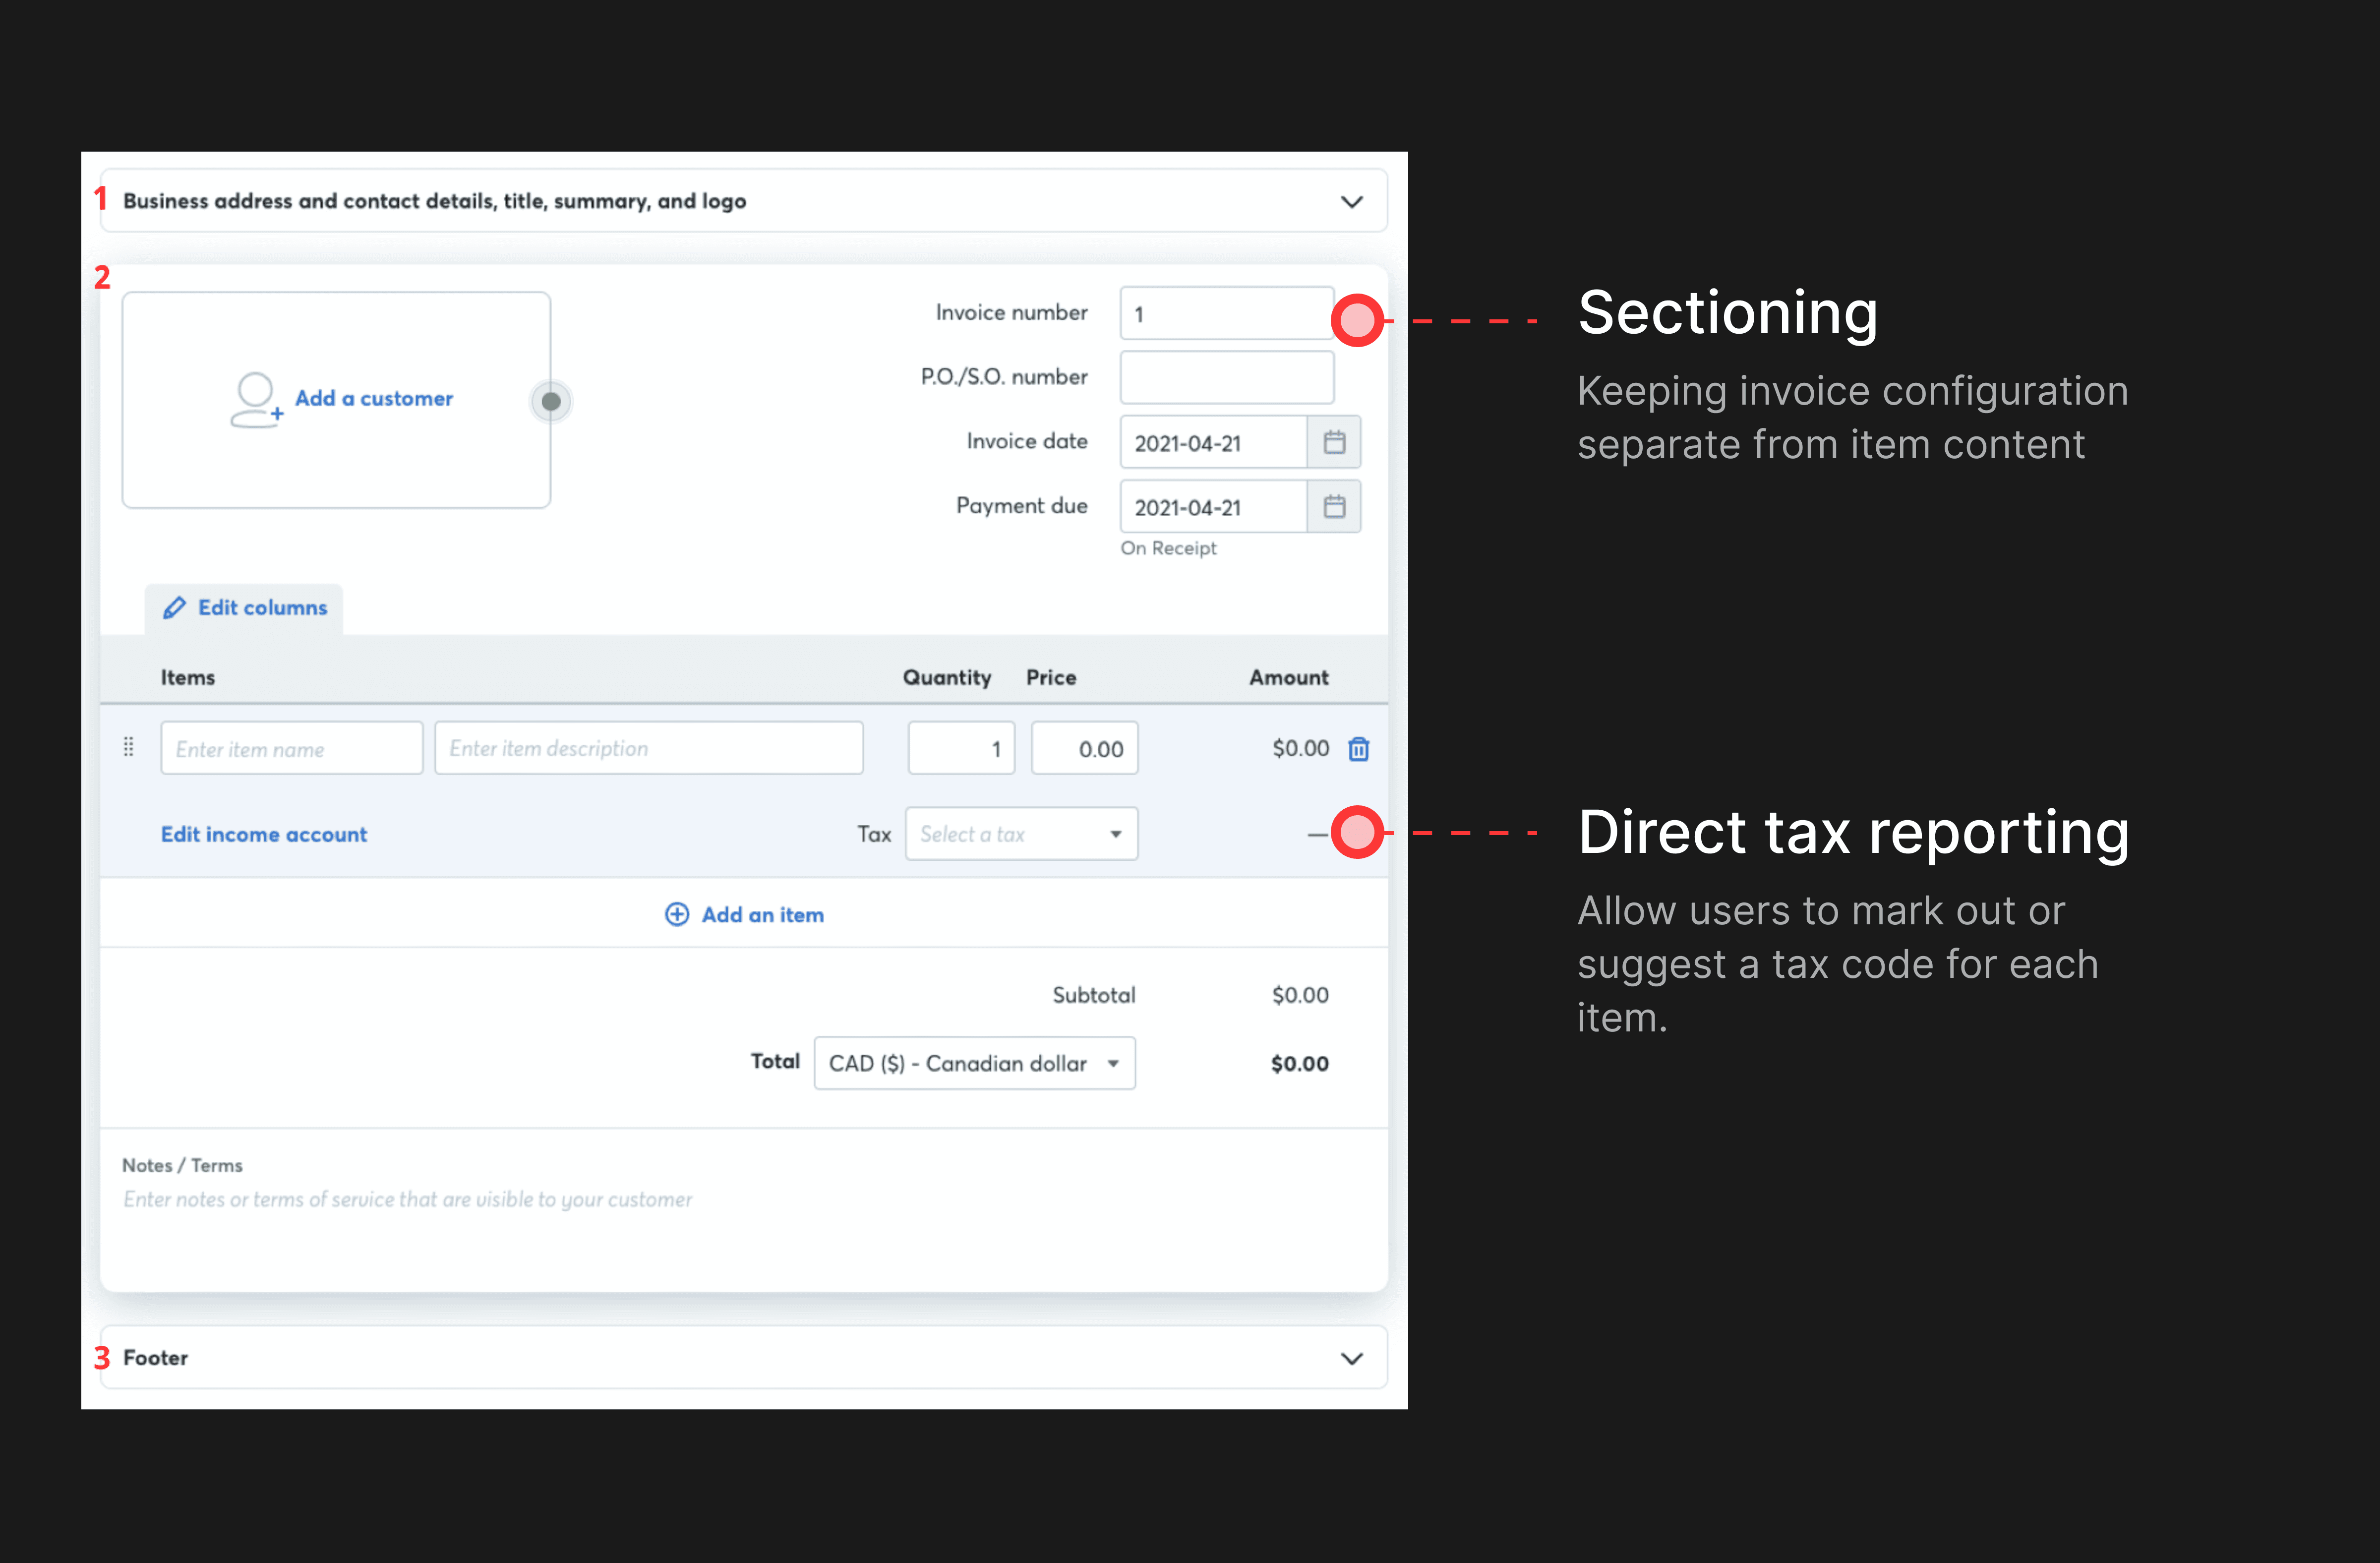This screenshot has width=2380, height=1563.
Task: Open the CAD Canadian dollar currency dropdown
Action: click(x=974, y=1063)
